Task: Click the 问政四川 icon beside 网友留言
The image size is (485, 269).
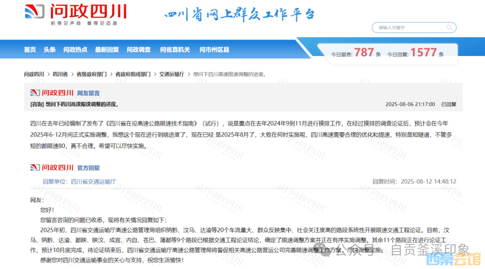Action: coord(52,93)
